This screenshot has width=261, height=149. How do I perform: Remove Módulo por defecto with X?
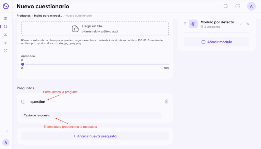248,24
